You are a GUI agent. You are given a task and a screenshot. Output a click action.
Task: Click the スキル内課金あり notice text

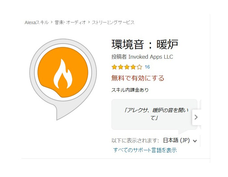click(130, 90)
